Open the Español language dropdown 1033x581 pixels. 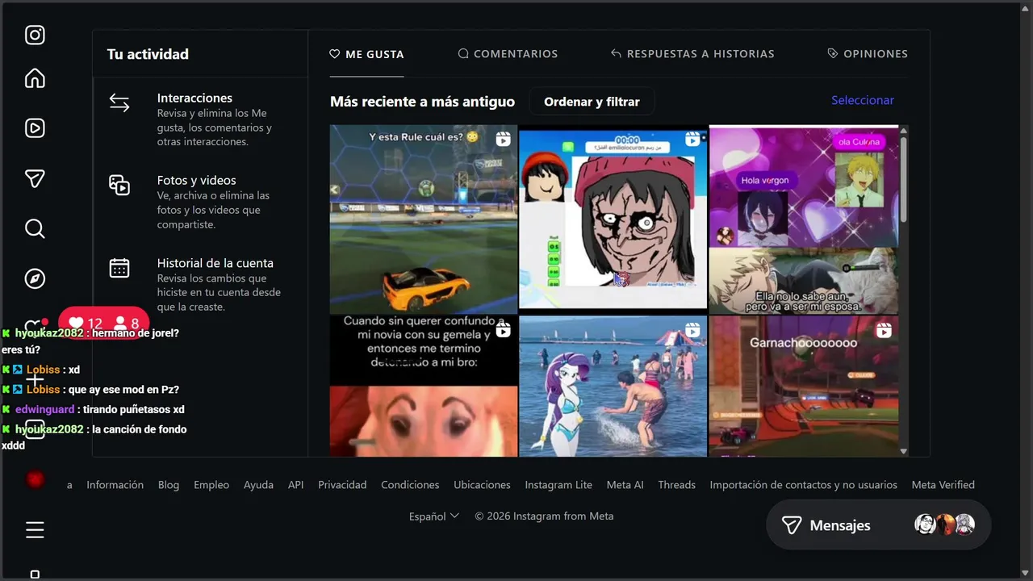point(434,516)
